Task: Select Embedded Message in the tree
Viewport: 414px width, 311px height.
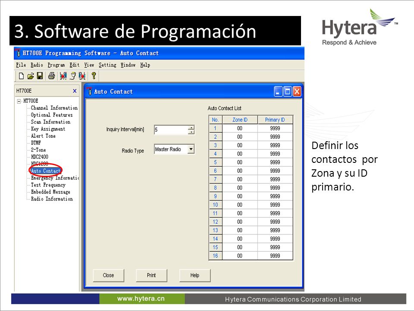Action: click(x=50, y=192)
